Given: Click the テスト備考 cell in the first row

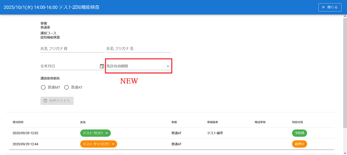Looking at the screenshot, I should point(215,133).
